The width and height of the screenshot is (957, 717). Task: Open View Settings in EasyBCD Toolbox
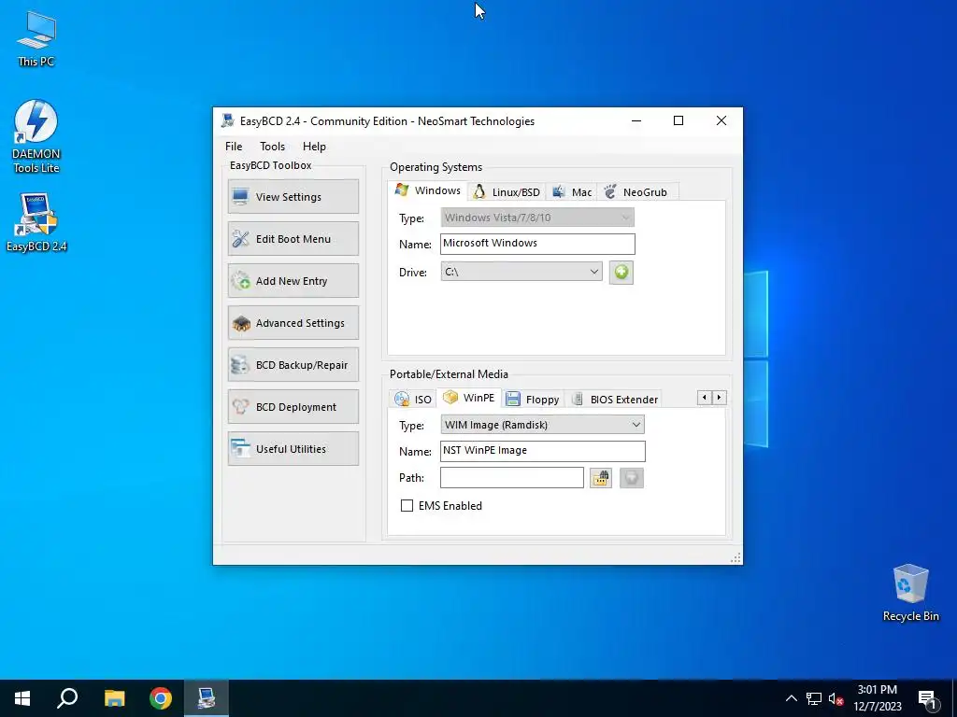point(293,196)
